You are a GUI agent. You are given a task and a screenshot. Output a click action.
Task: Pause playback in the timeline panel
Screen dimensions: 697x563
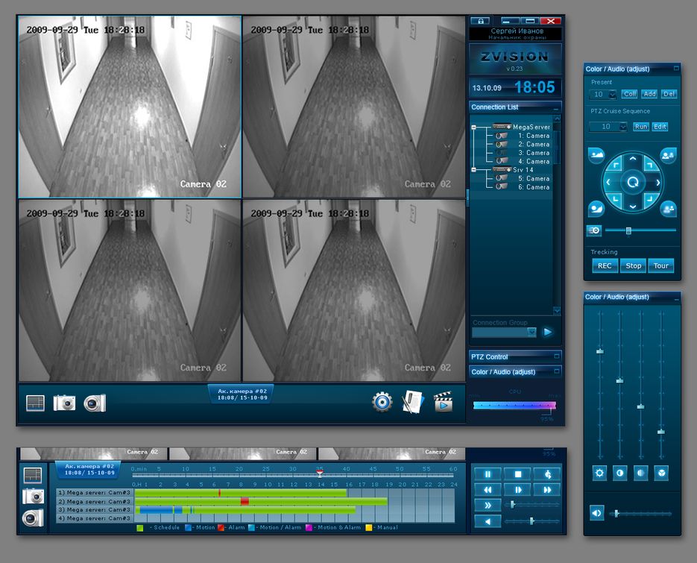click(488, 474)
